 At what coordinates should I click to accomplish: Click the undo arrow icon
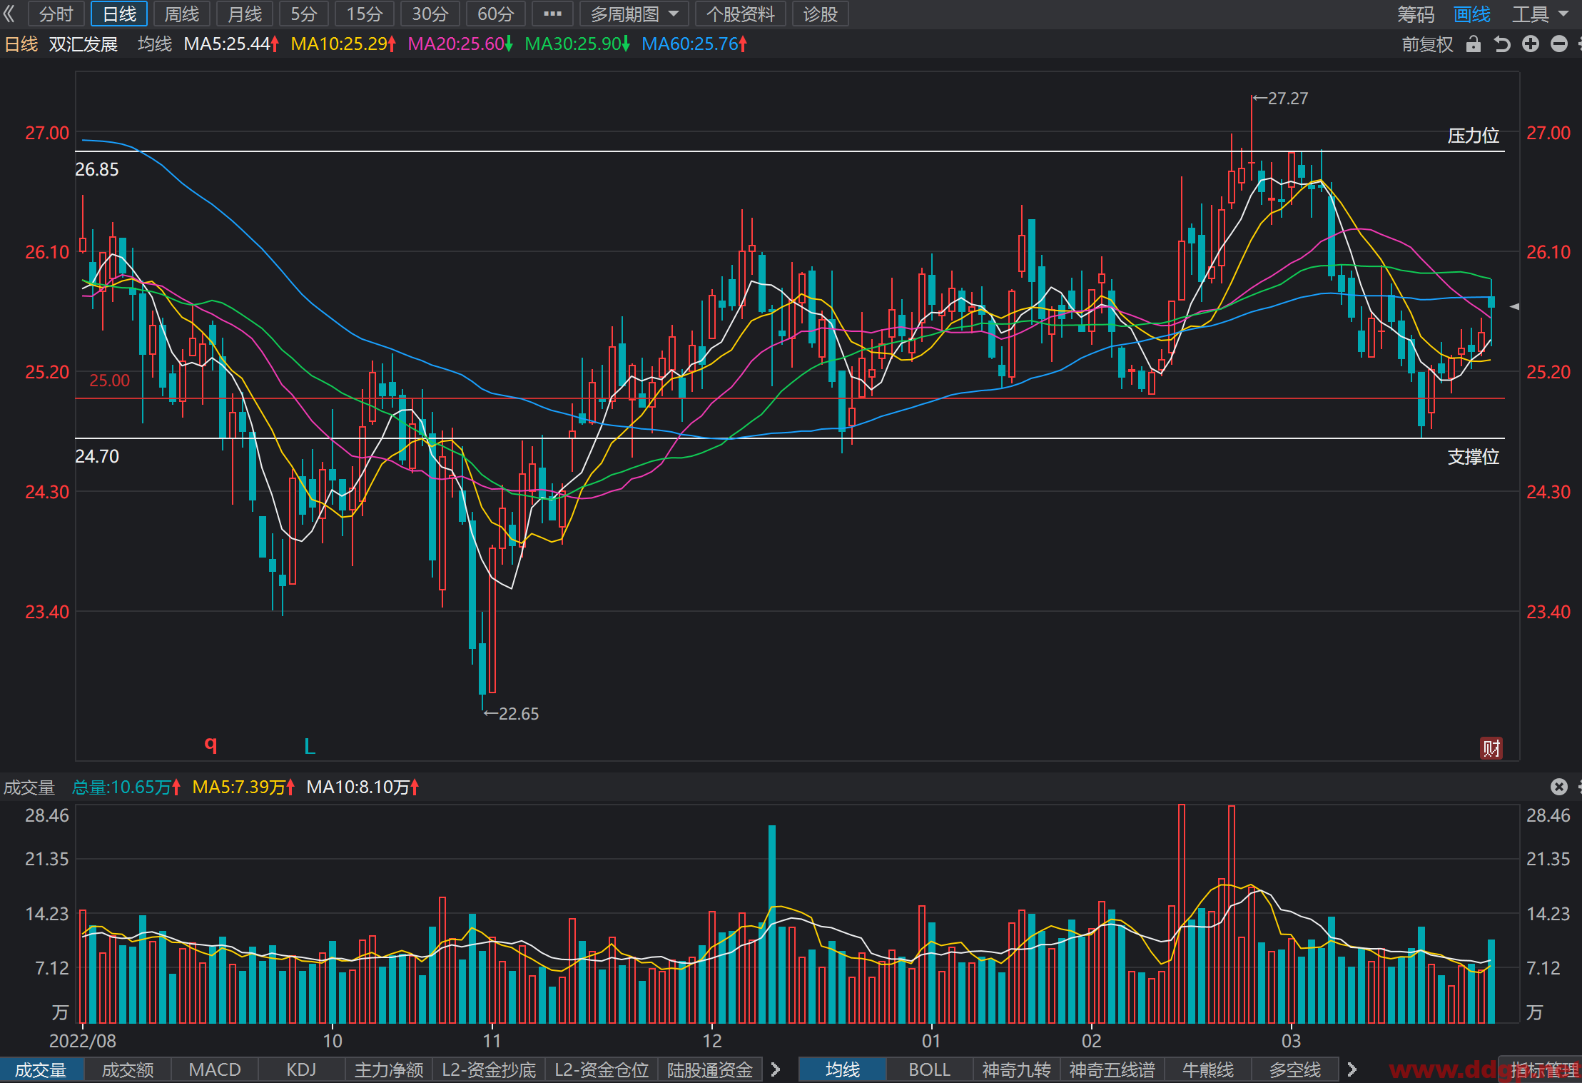(1502, 44)
